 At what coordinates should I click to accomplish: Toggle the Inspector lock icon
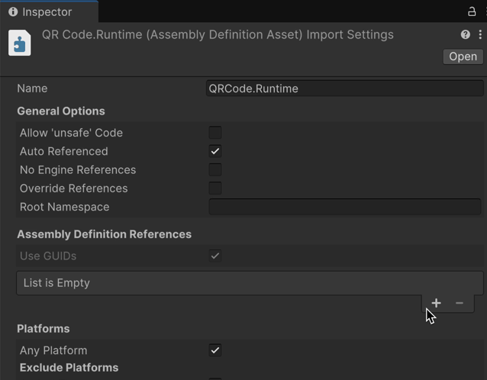[x=472, y=11]
